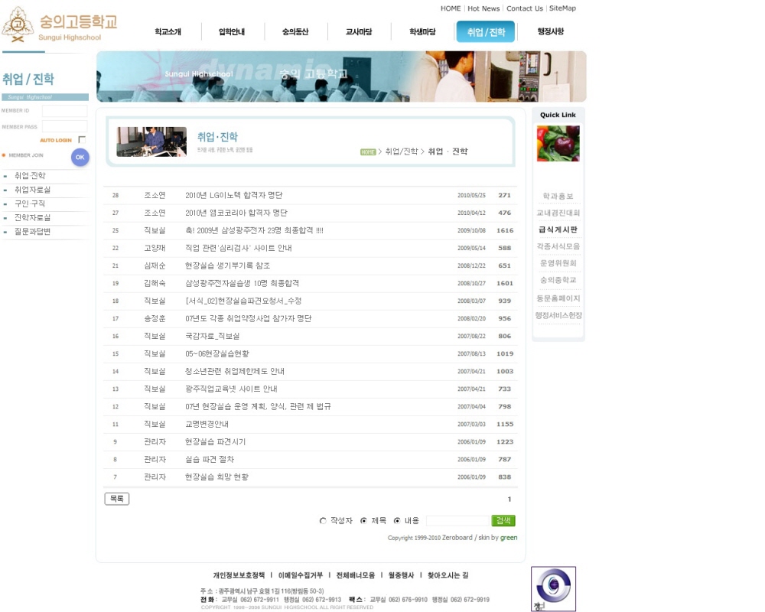Select the 제목 search radio option
This screenshot has width=765, height=612.
(363, 521)
